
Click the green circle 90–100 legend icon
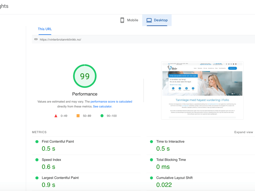(x=102, y=116)
